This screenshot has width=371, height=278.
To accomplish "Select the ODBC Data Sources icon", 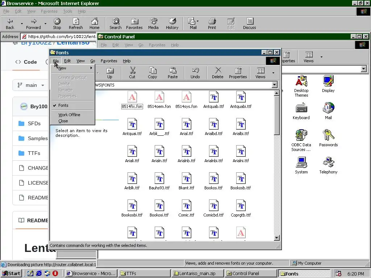I will tap(301, 140).
